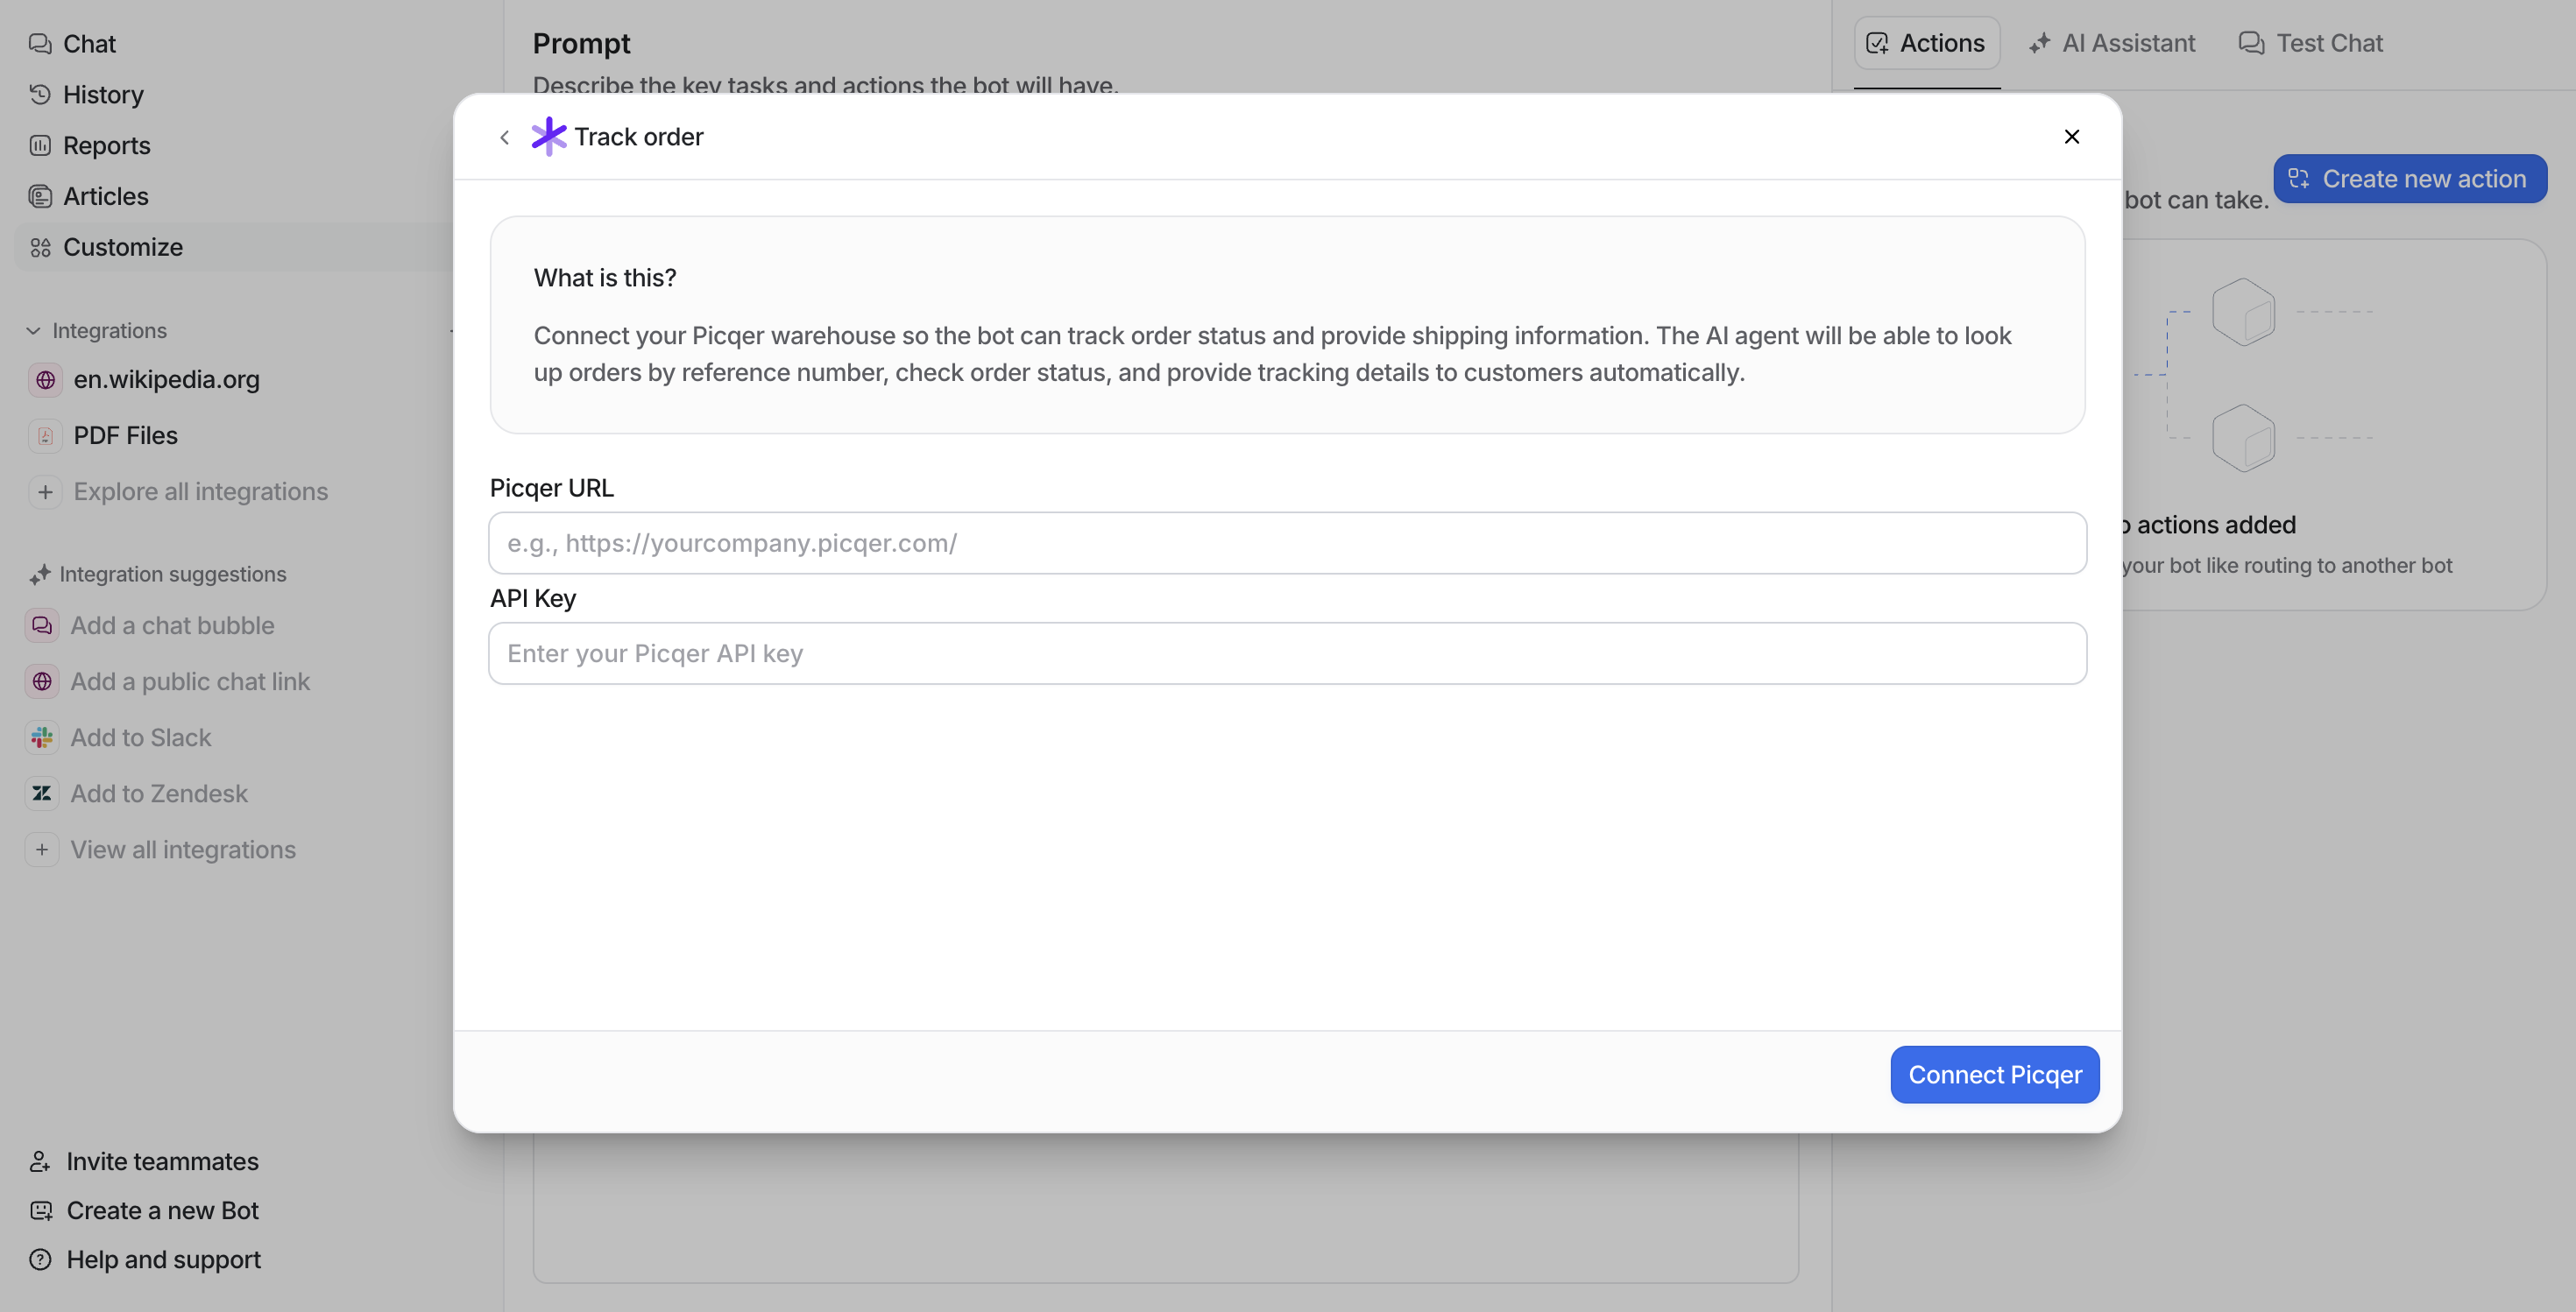Open Reports in the sidebar
The image size is (2576, 1312).
point(106,146)
